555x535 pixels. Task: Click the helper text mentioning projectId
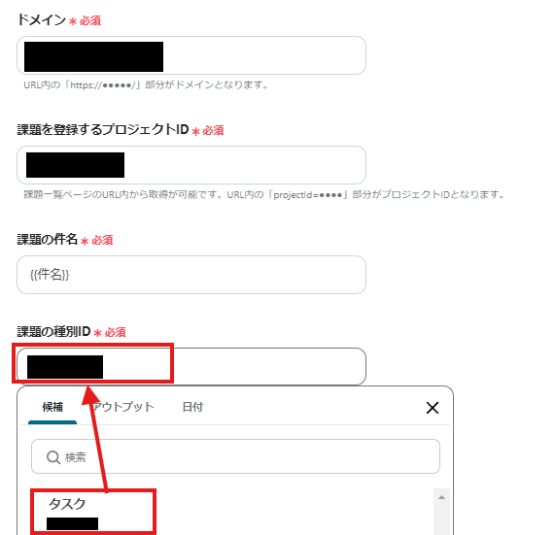[x=264, y=194]
